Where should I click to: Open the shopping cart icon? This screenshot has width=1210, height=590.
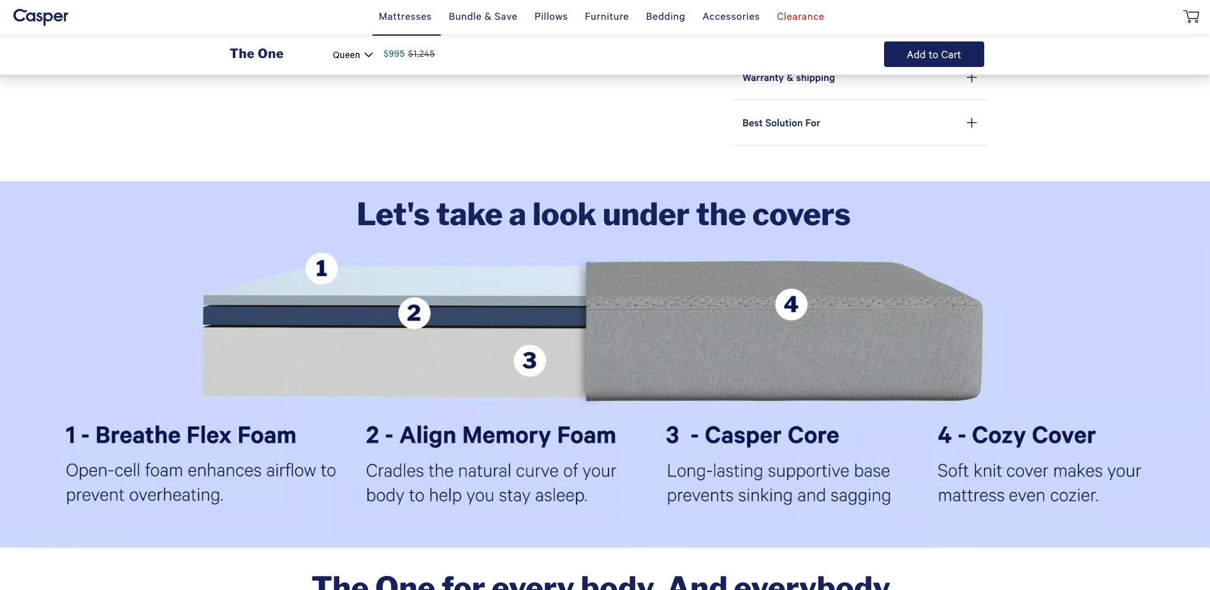(x=1190, y=17)
